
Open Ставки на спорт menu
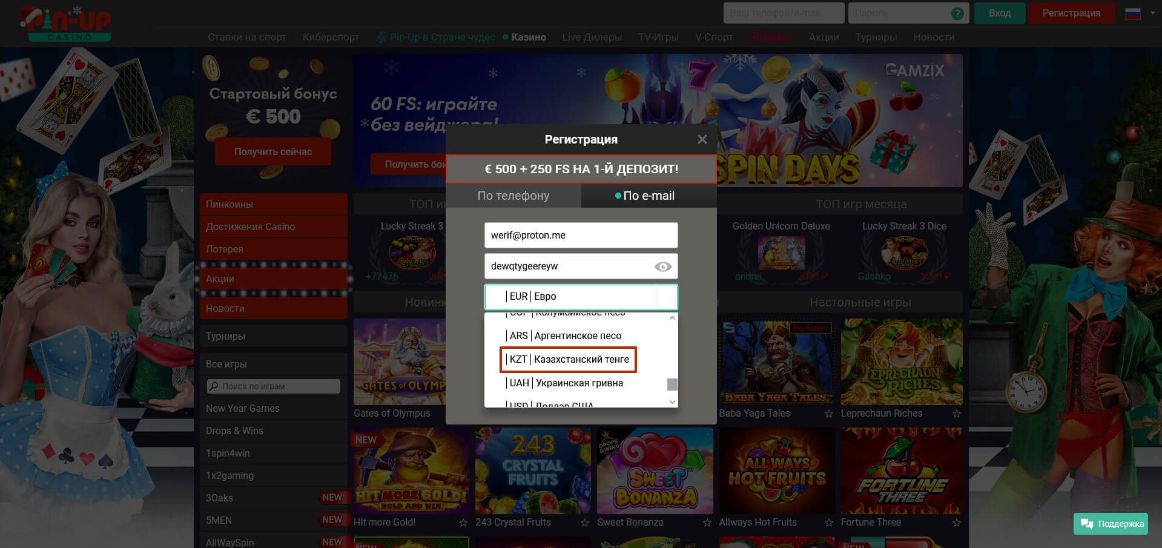pyautogui.click(x=247, y=37)
